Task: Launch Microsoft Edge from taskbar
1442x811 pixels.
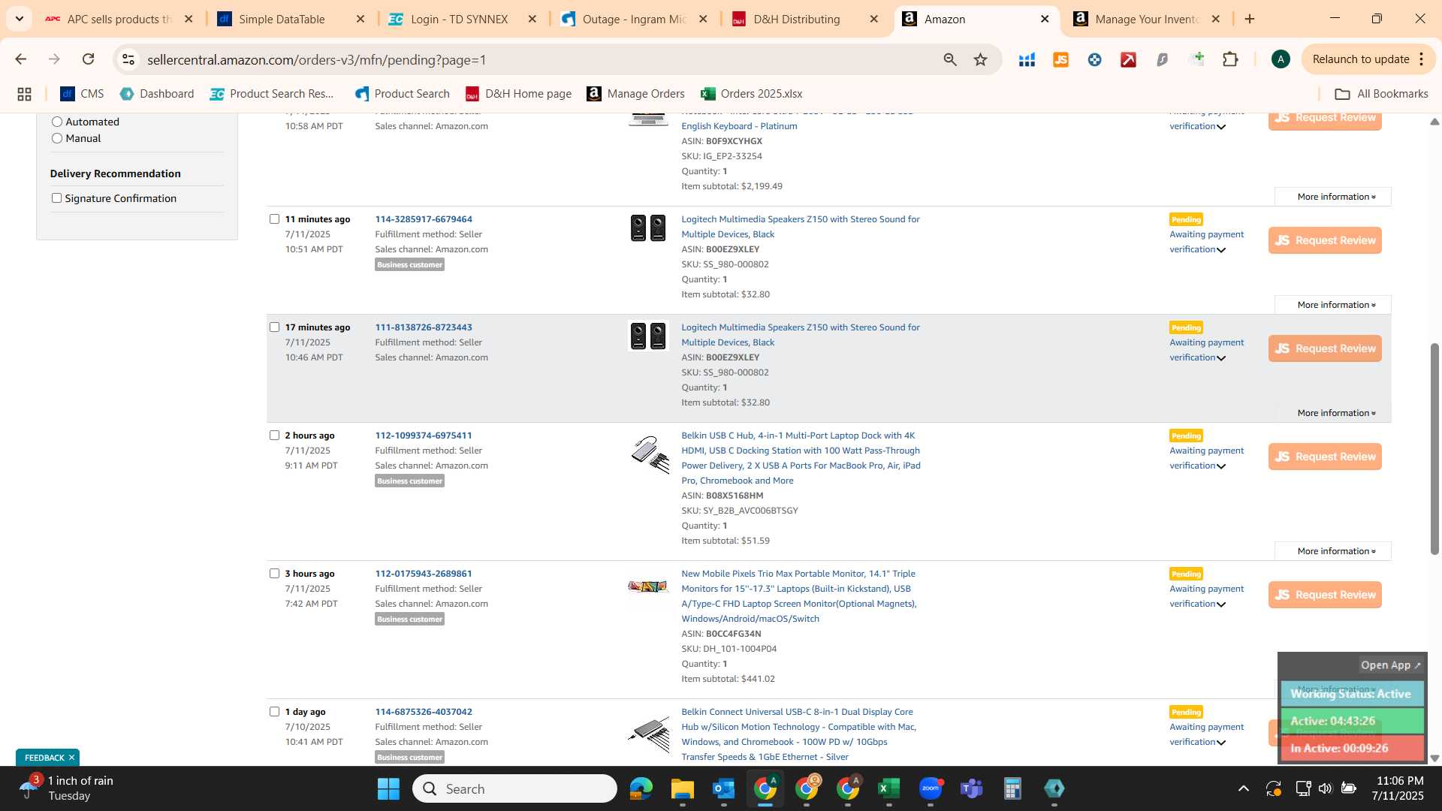Action: coord(641,788)
